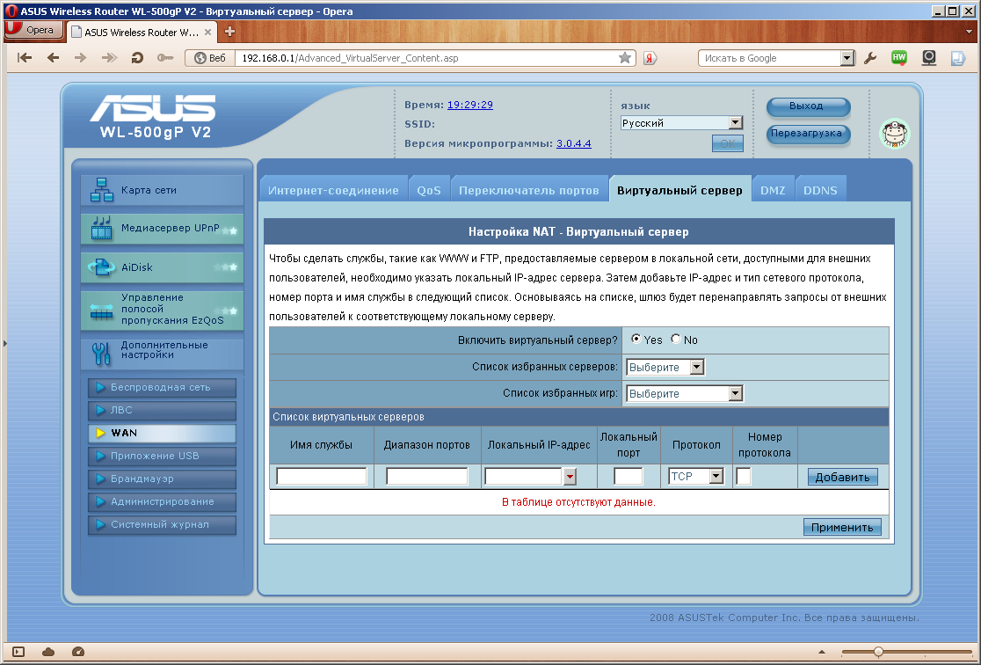This screenshot has width=981, height=665.
Task: Click the Opera Link cloud icon
Action: (x=48, y=652)
